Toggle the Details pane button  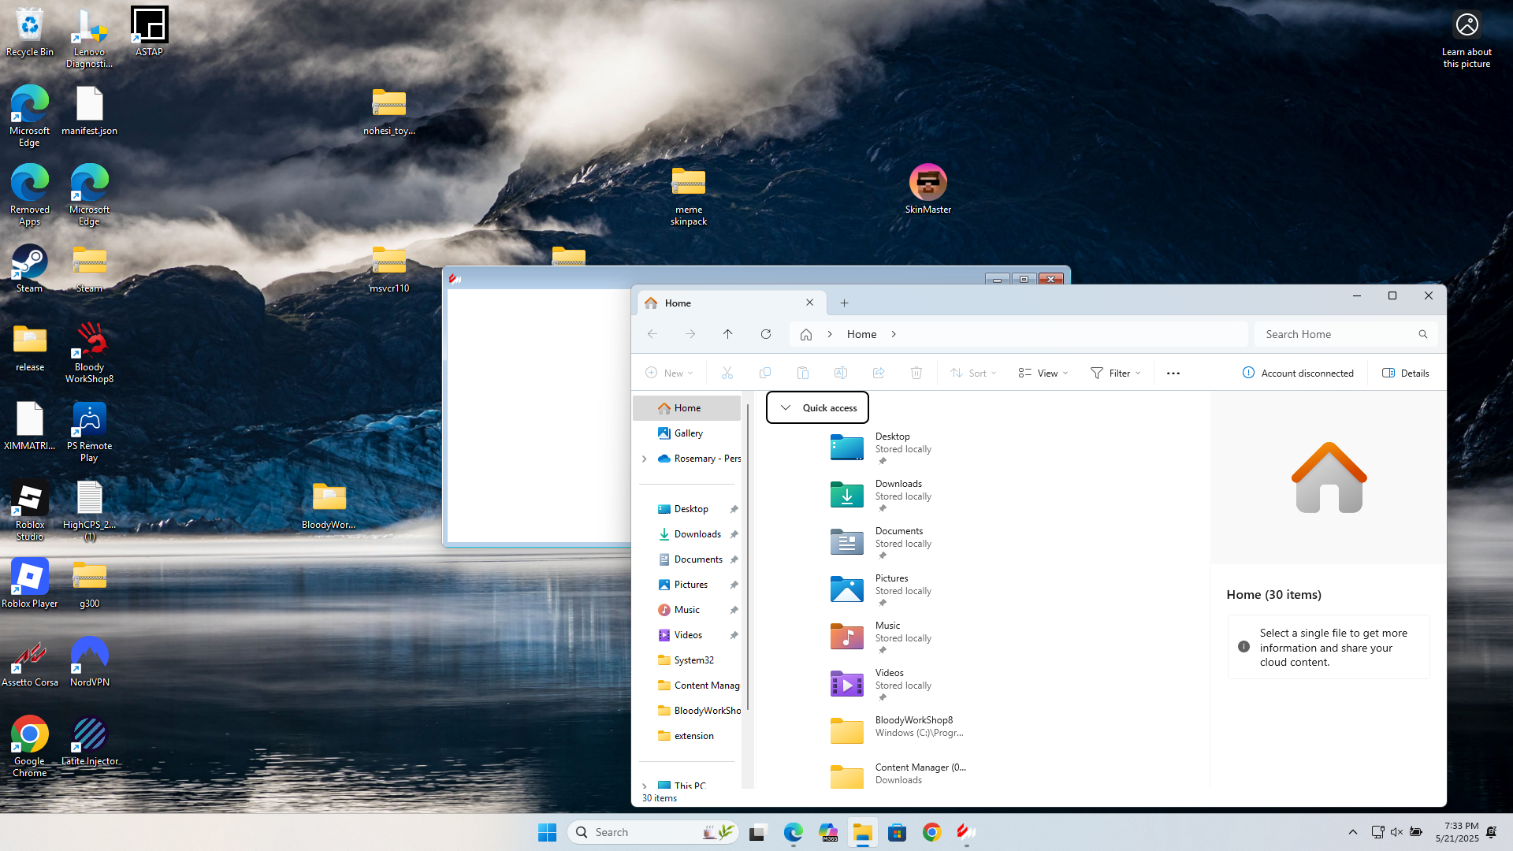pyautogui.click(x=1405, y=373)
